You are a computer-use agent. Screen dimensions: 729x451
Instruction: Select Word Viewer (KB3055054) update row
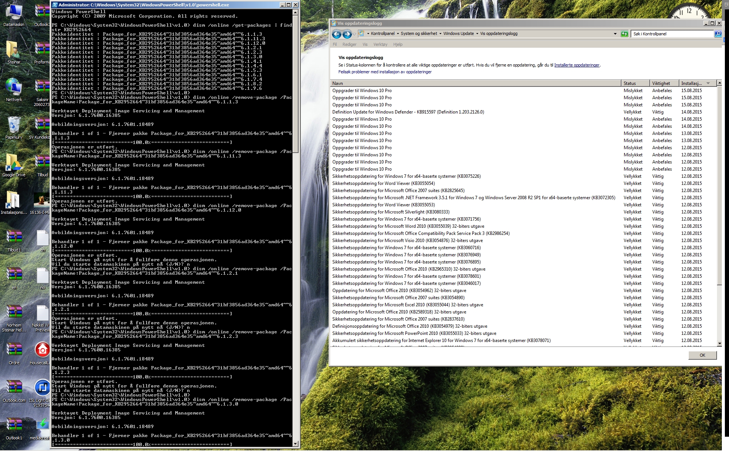523,183
